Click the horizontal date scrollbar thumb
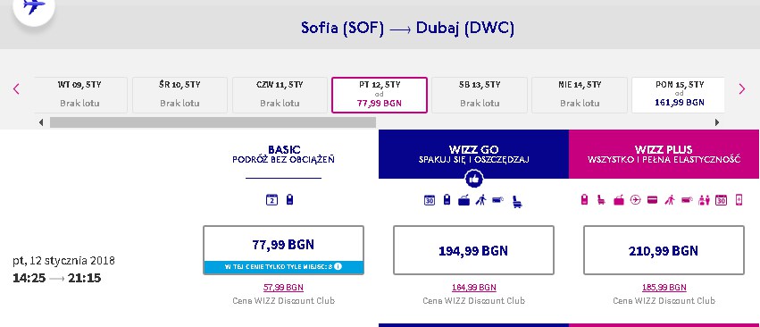The image size is (760, 327). pyautogui.click(x=213, y=122)
